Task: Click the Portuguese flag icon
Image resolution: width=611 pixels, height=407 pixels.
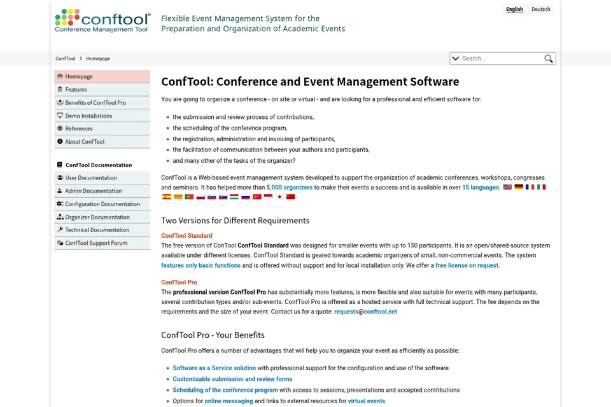Action: pos(189,197)
